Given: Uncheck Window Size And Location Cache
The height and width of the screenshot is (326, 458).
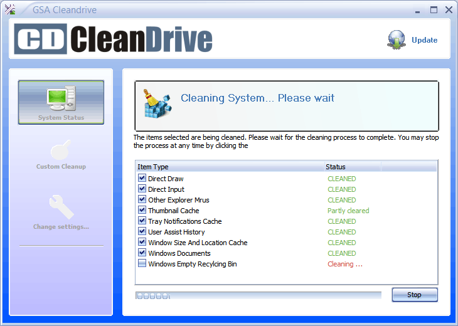Looking at the screenshot, I should (x=142, y=241).
